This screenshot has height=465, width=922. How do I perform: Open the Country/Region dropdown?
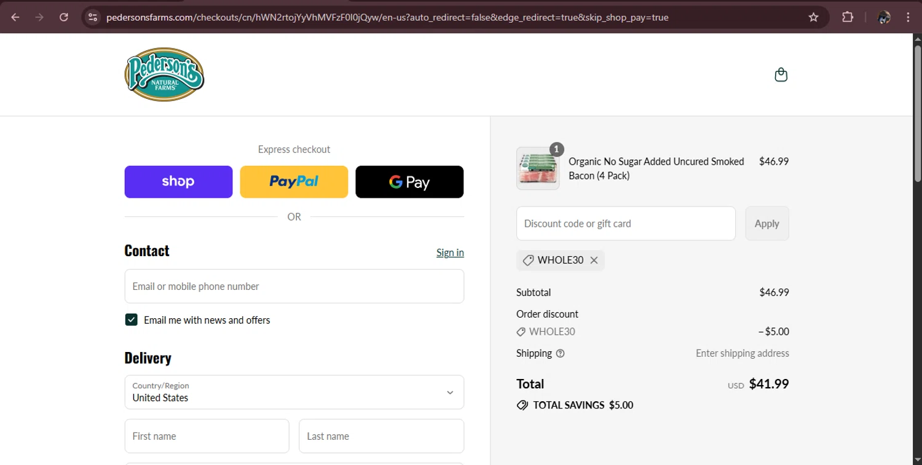coord(294,392)
